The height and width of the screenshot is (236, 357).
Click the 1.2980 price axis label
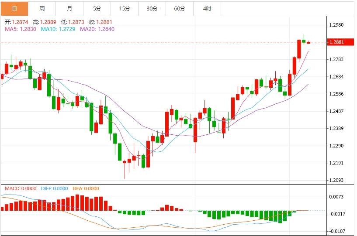[336, 25]
